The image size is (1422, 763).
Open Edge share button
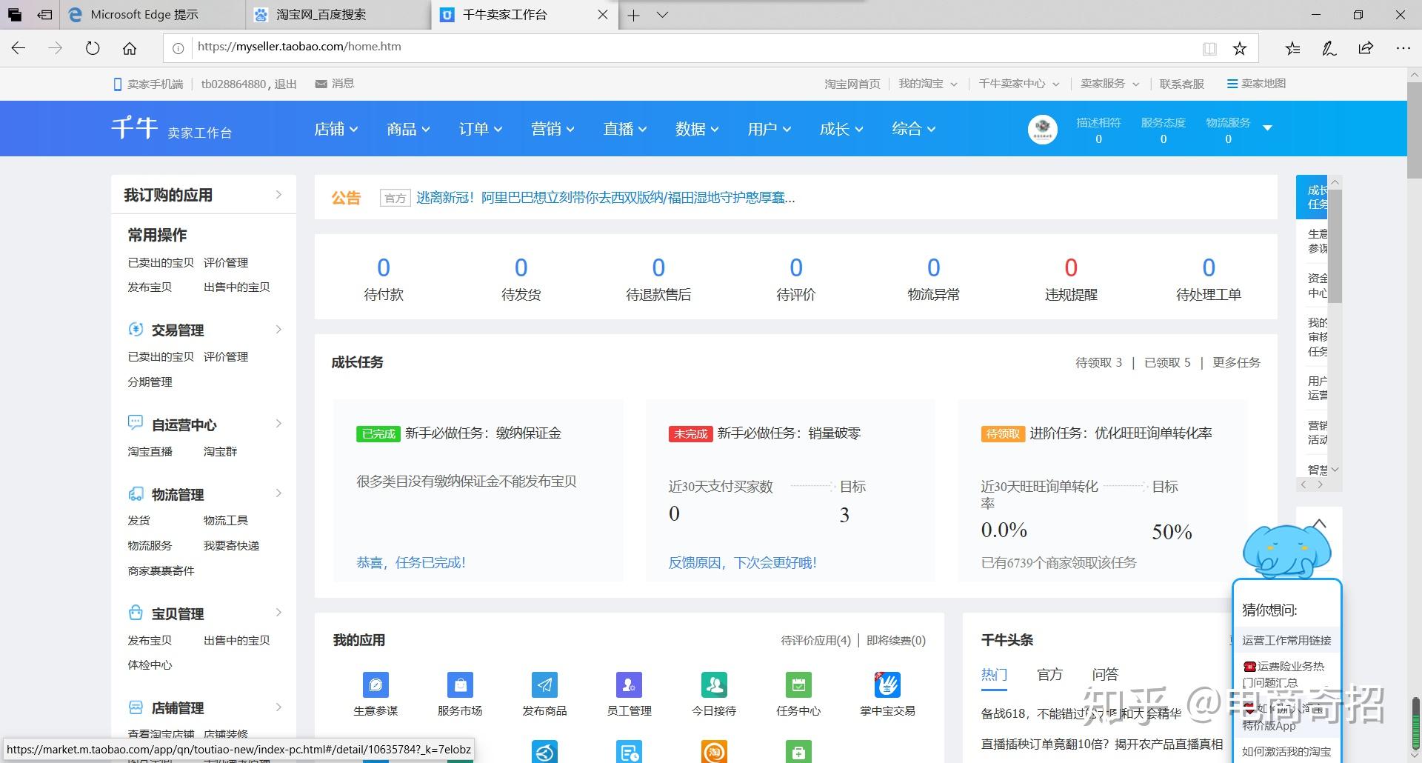click(x=1366, y=48)
